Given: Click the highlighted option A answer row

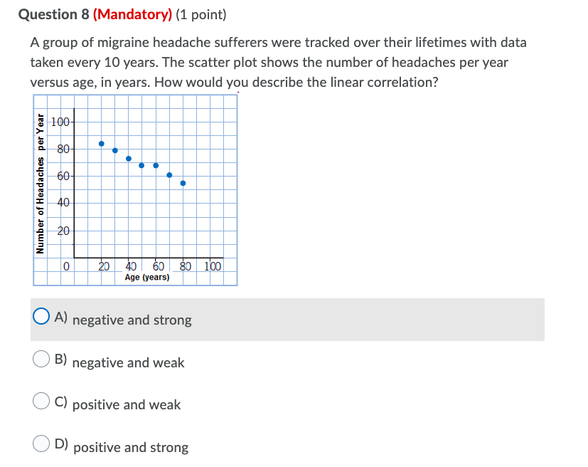Looking at the screenshot, I should [x=284, y=320].
